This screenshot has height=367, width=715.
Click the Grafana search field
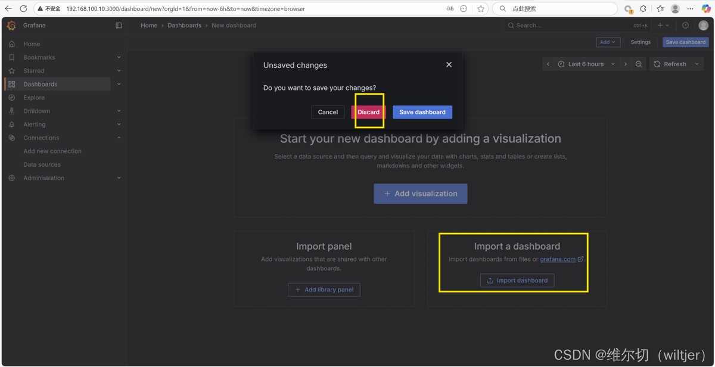577,26
